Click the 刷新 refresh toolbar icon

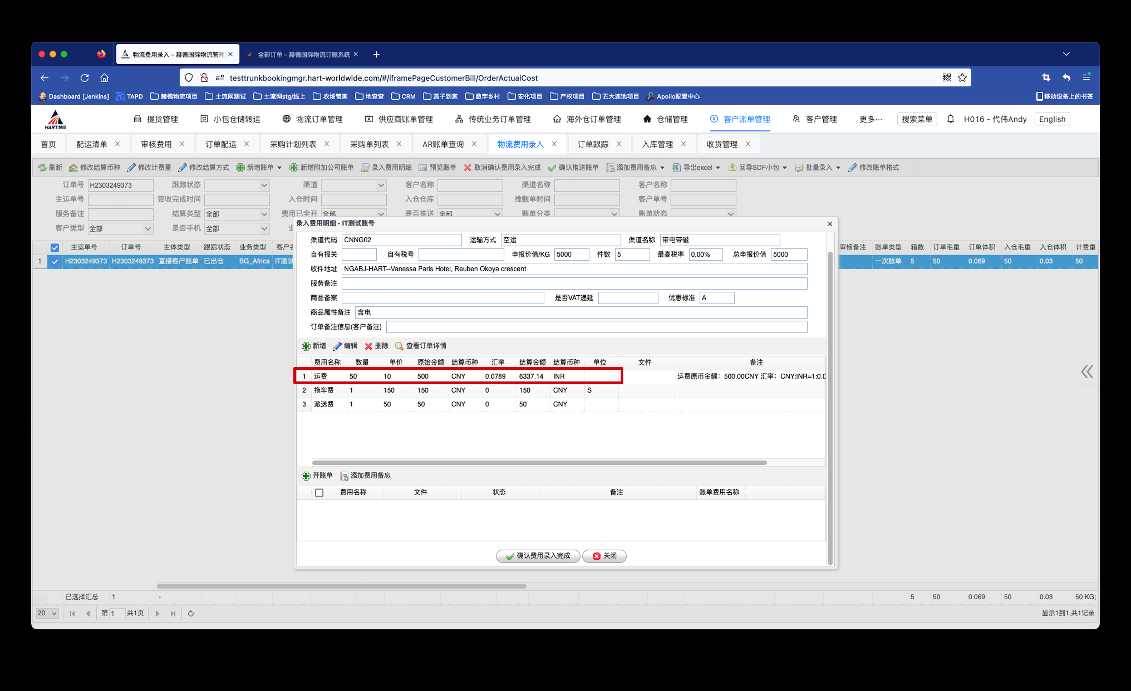click(x=42, y=168)
